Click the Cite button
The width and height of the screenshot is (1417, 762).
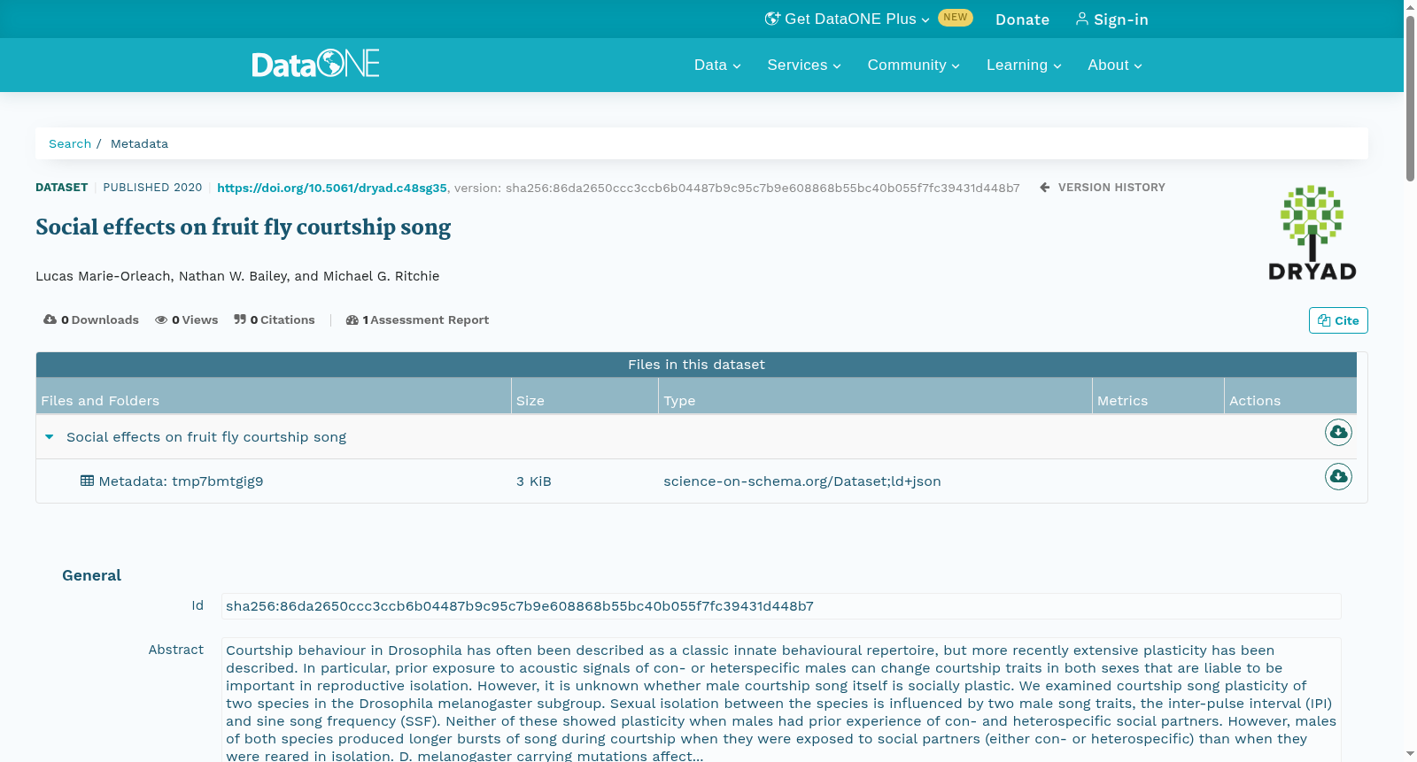pyautogui.click(x=1338, y=320)
